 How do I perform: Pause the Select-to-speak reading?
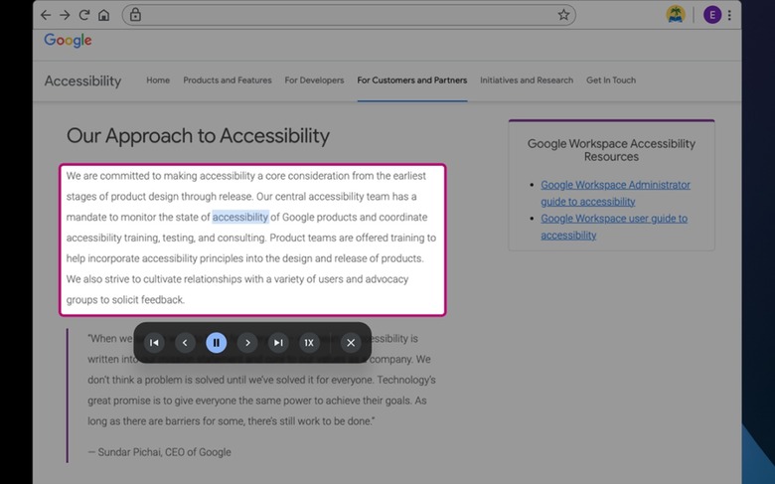216,343
